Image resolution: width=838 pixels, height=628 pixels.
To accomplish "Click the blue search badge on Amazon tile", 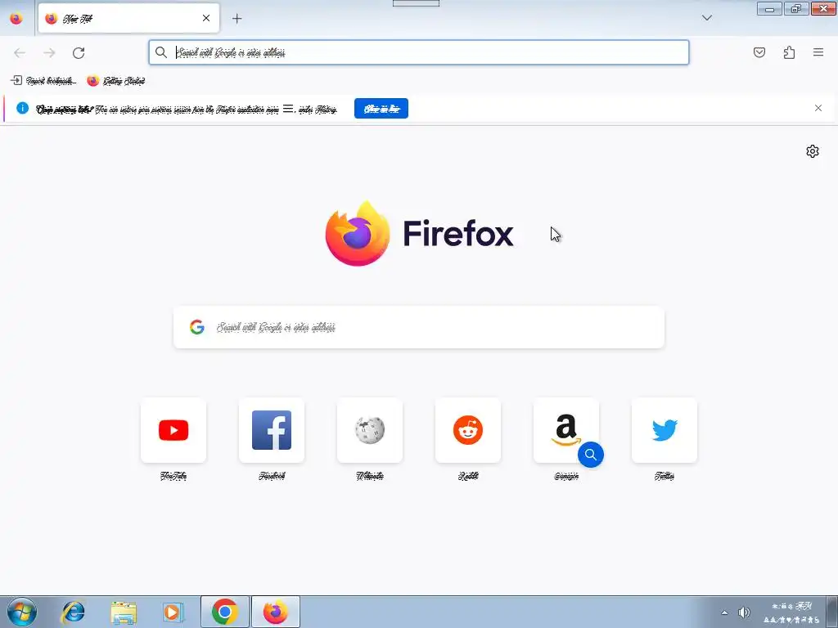I will [x=591, y=455].
